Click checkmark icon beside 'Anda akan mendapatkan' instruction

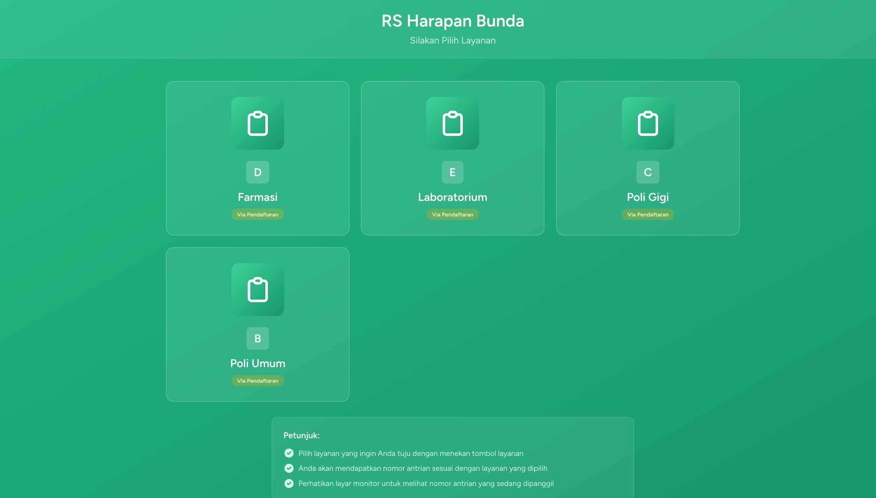[x=289, y=468]
